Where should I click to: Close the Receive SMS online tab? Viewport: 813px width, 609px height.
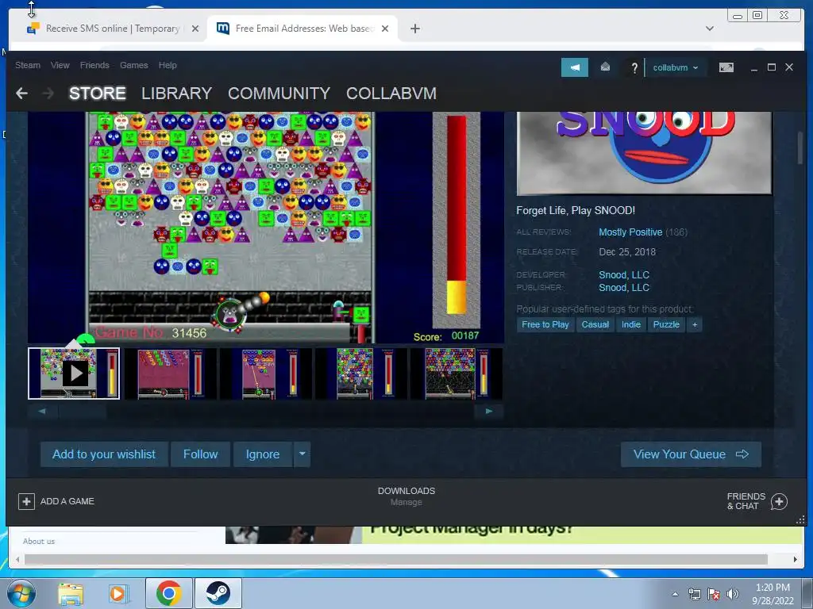[x=195, y=29]
